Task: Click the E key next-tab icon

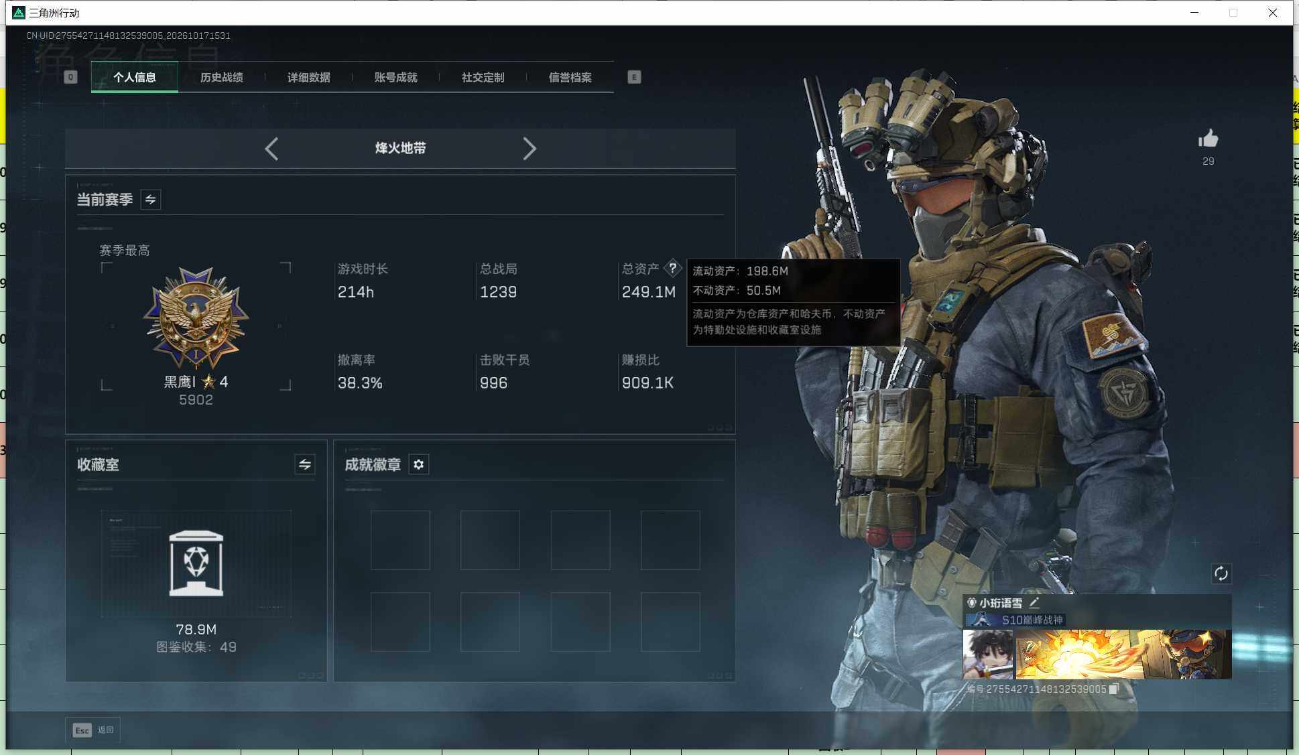Action: [634, 77]
